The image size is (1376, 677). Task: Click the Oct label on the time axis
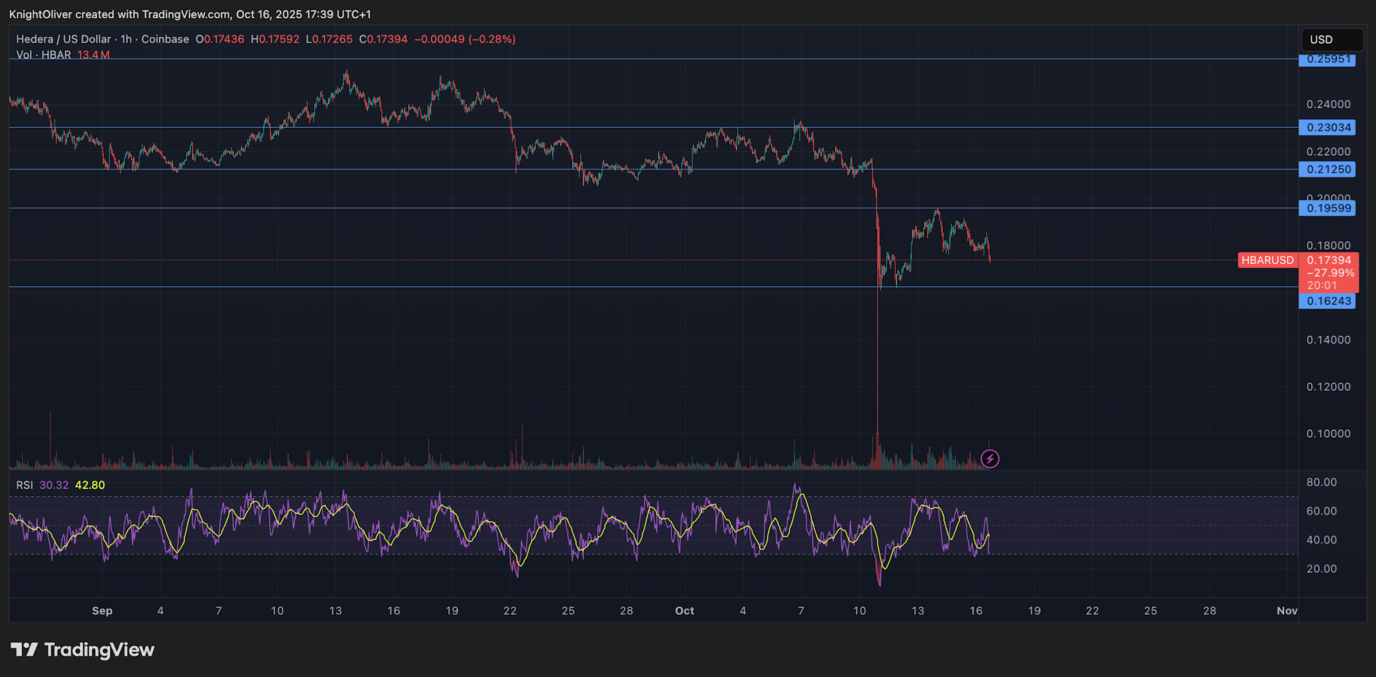point(684,611)
